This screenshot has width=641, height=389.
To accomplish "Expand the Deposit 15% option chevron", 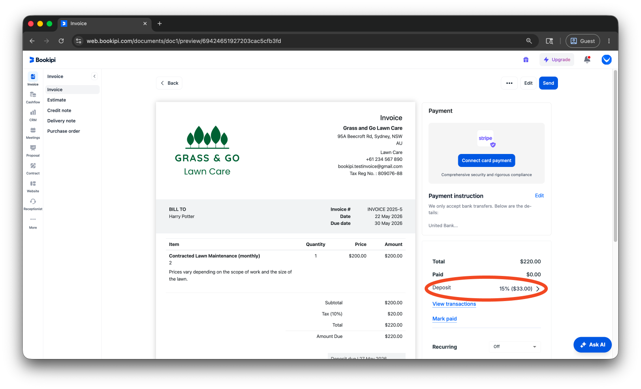I will (x=538, y=289).
